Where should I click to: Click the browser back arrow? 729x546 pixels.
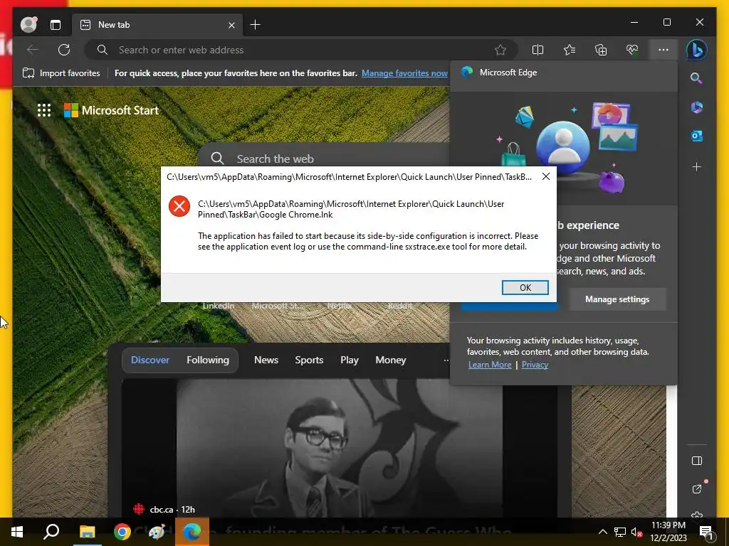(x=33, y=50)
